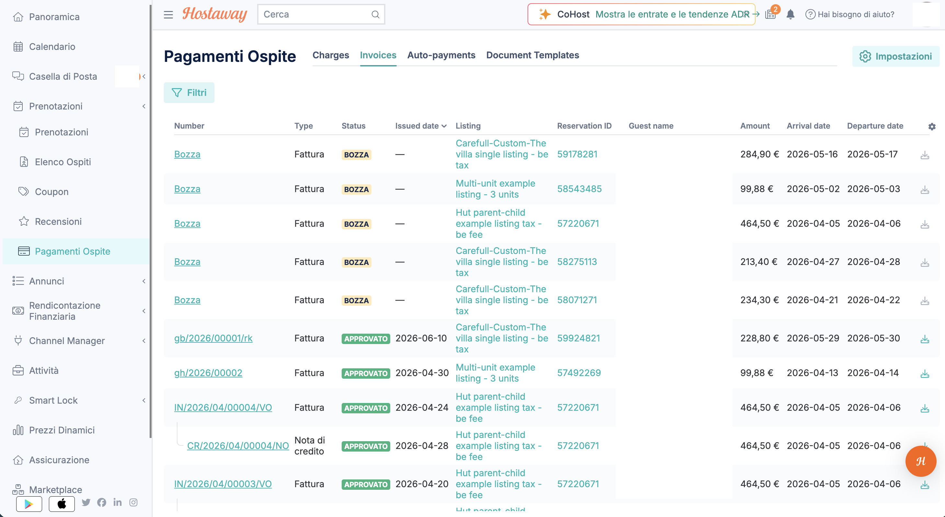Open the Multi-unit example listing for 58543485
This screenshot has width=945, height=517.
point(495,189)
